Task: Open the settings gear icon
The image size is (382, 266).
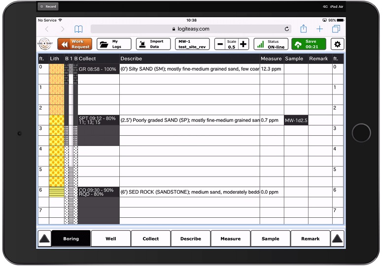Action: point(337,44)
